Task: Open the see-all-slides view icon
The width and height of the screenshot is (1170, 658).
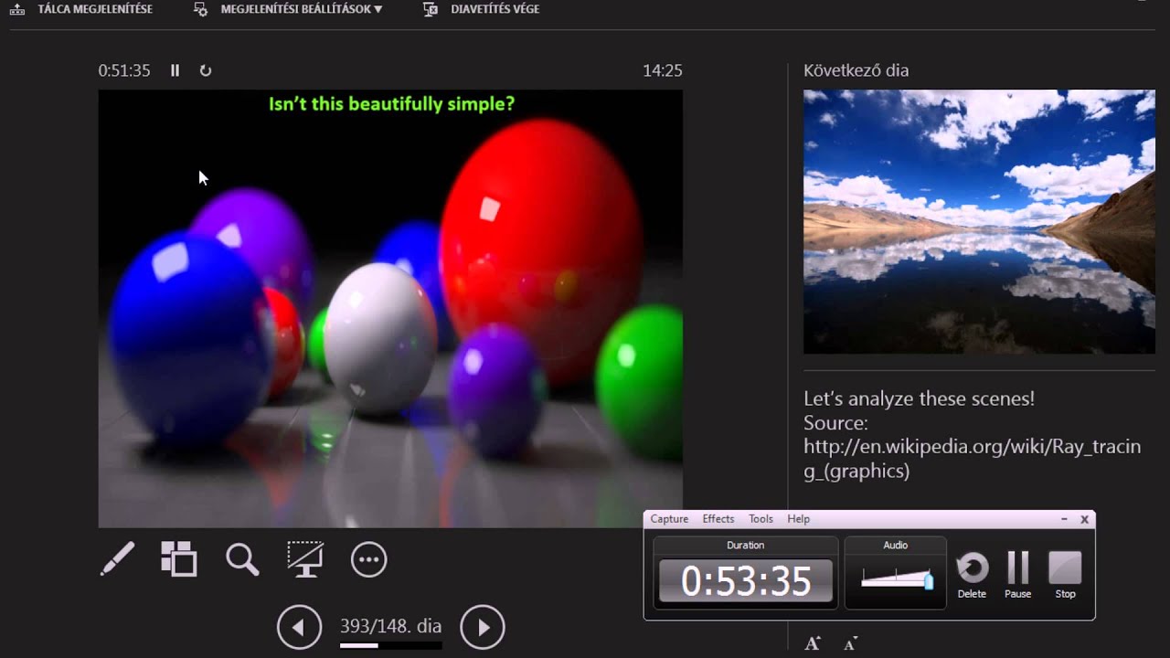Action: 178,559
